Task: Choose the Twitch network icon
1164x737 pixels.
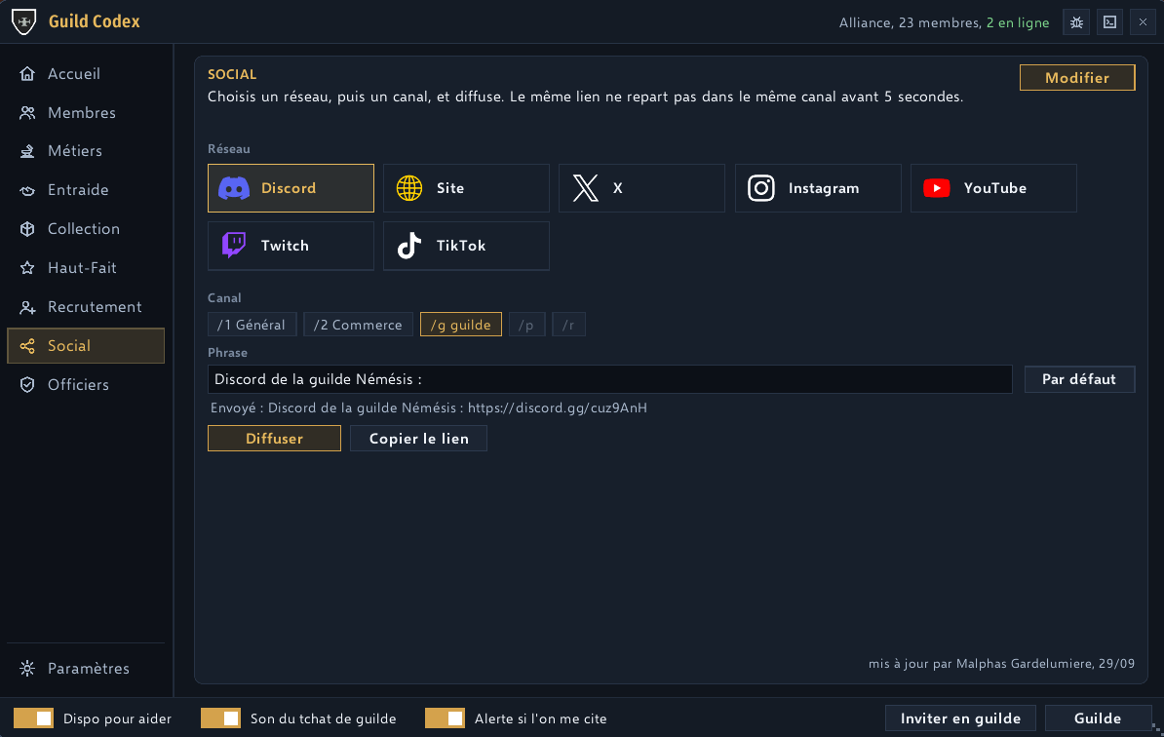Action: pyautogui.click(x=234, y=245)
